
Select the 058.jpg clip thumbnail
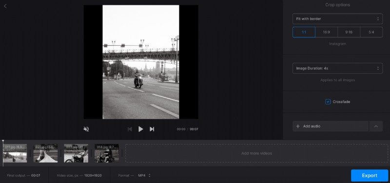tap(107, 153)
